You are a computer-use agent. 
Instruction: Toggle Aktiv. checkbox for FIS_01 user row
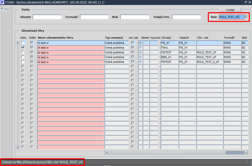click(x=23, y=43)
